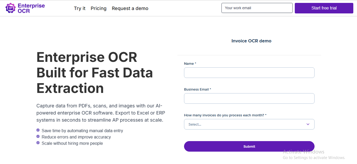Open the Request a demo link

130,8
